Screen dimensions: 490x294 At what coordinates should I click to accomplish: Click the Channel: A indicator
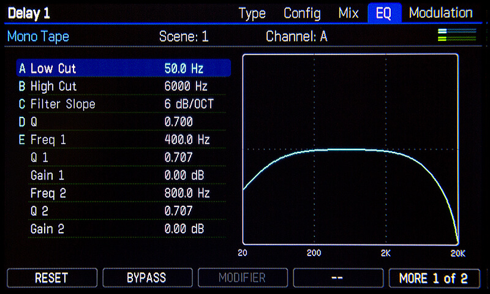click(x=296, y=36)
